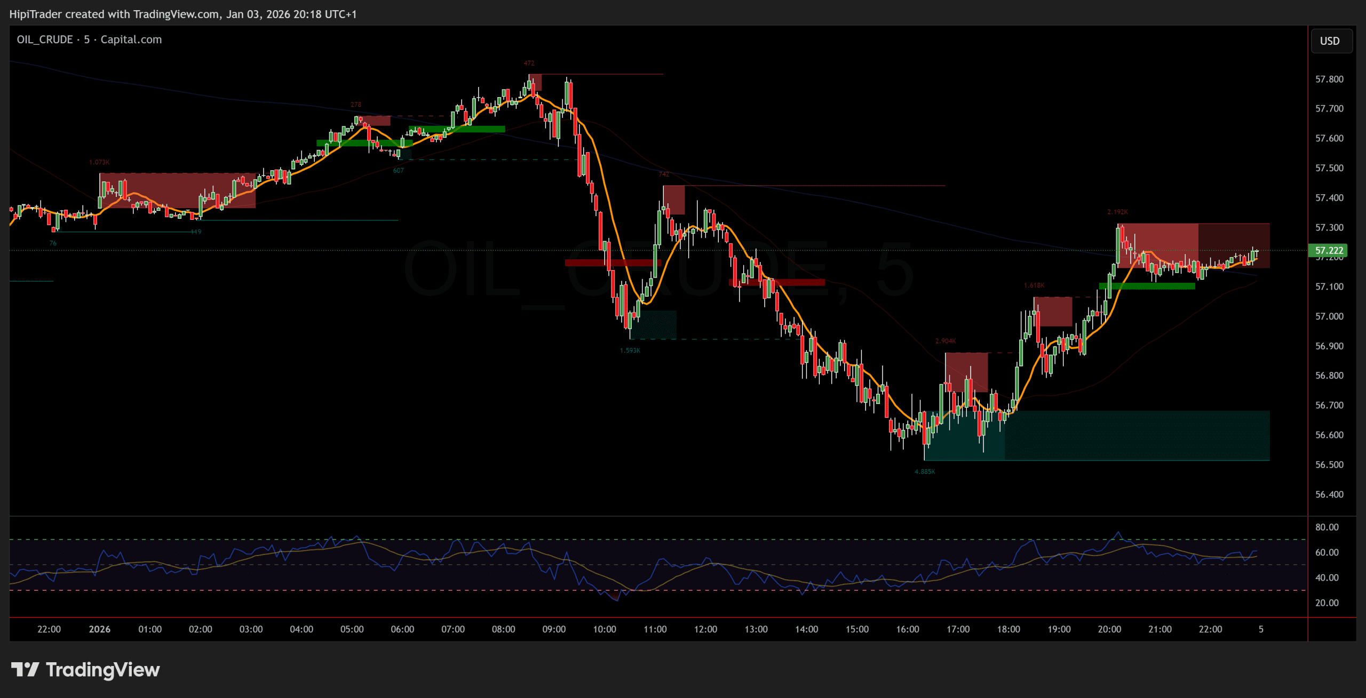This screenshot has height=698, width=1366.
Task: Click the 57.800 price scale label
Action: [x=1329, y=79]
